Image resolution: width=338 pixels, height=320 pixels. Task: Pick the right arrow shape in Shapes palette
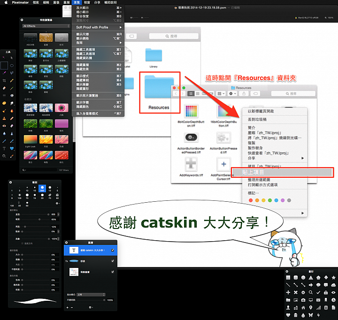point(311,285)
